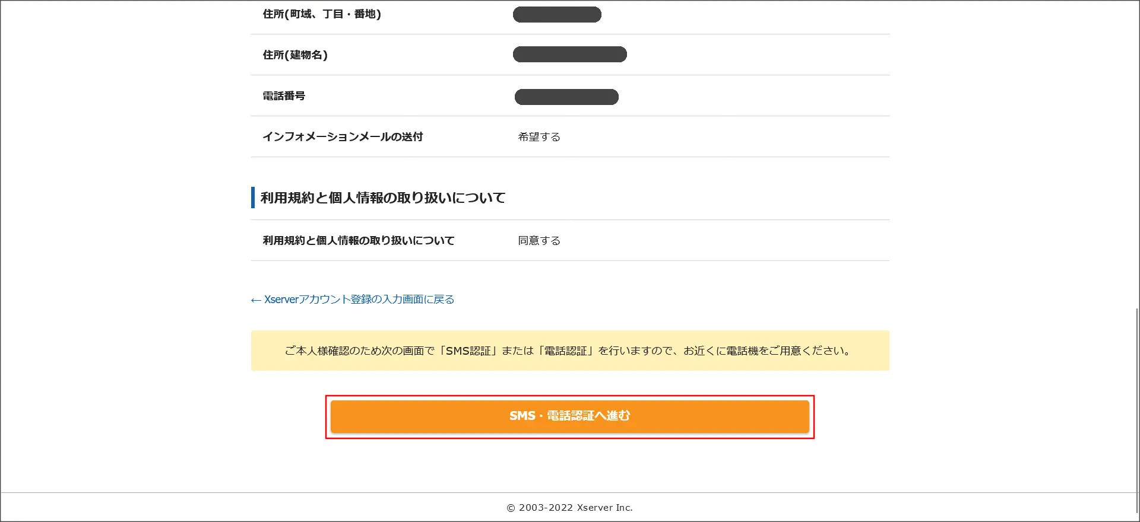
Task: Select the 電話番号 field label
Action: pos(284,96)
